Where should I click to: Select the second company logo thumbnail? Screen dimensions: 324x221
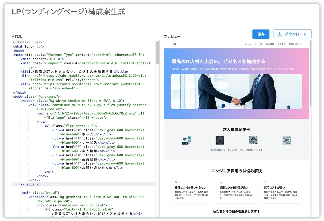click(220, 140)
